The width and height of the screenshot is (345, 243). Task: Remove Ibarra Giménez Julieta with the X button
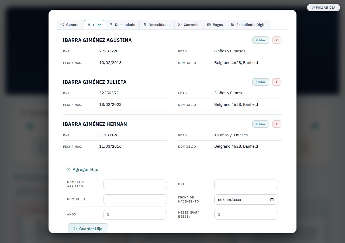277,82
